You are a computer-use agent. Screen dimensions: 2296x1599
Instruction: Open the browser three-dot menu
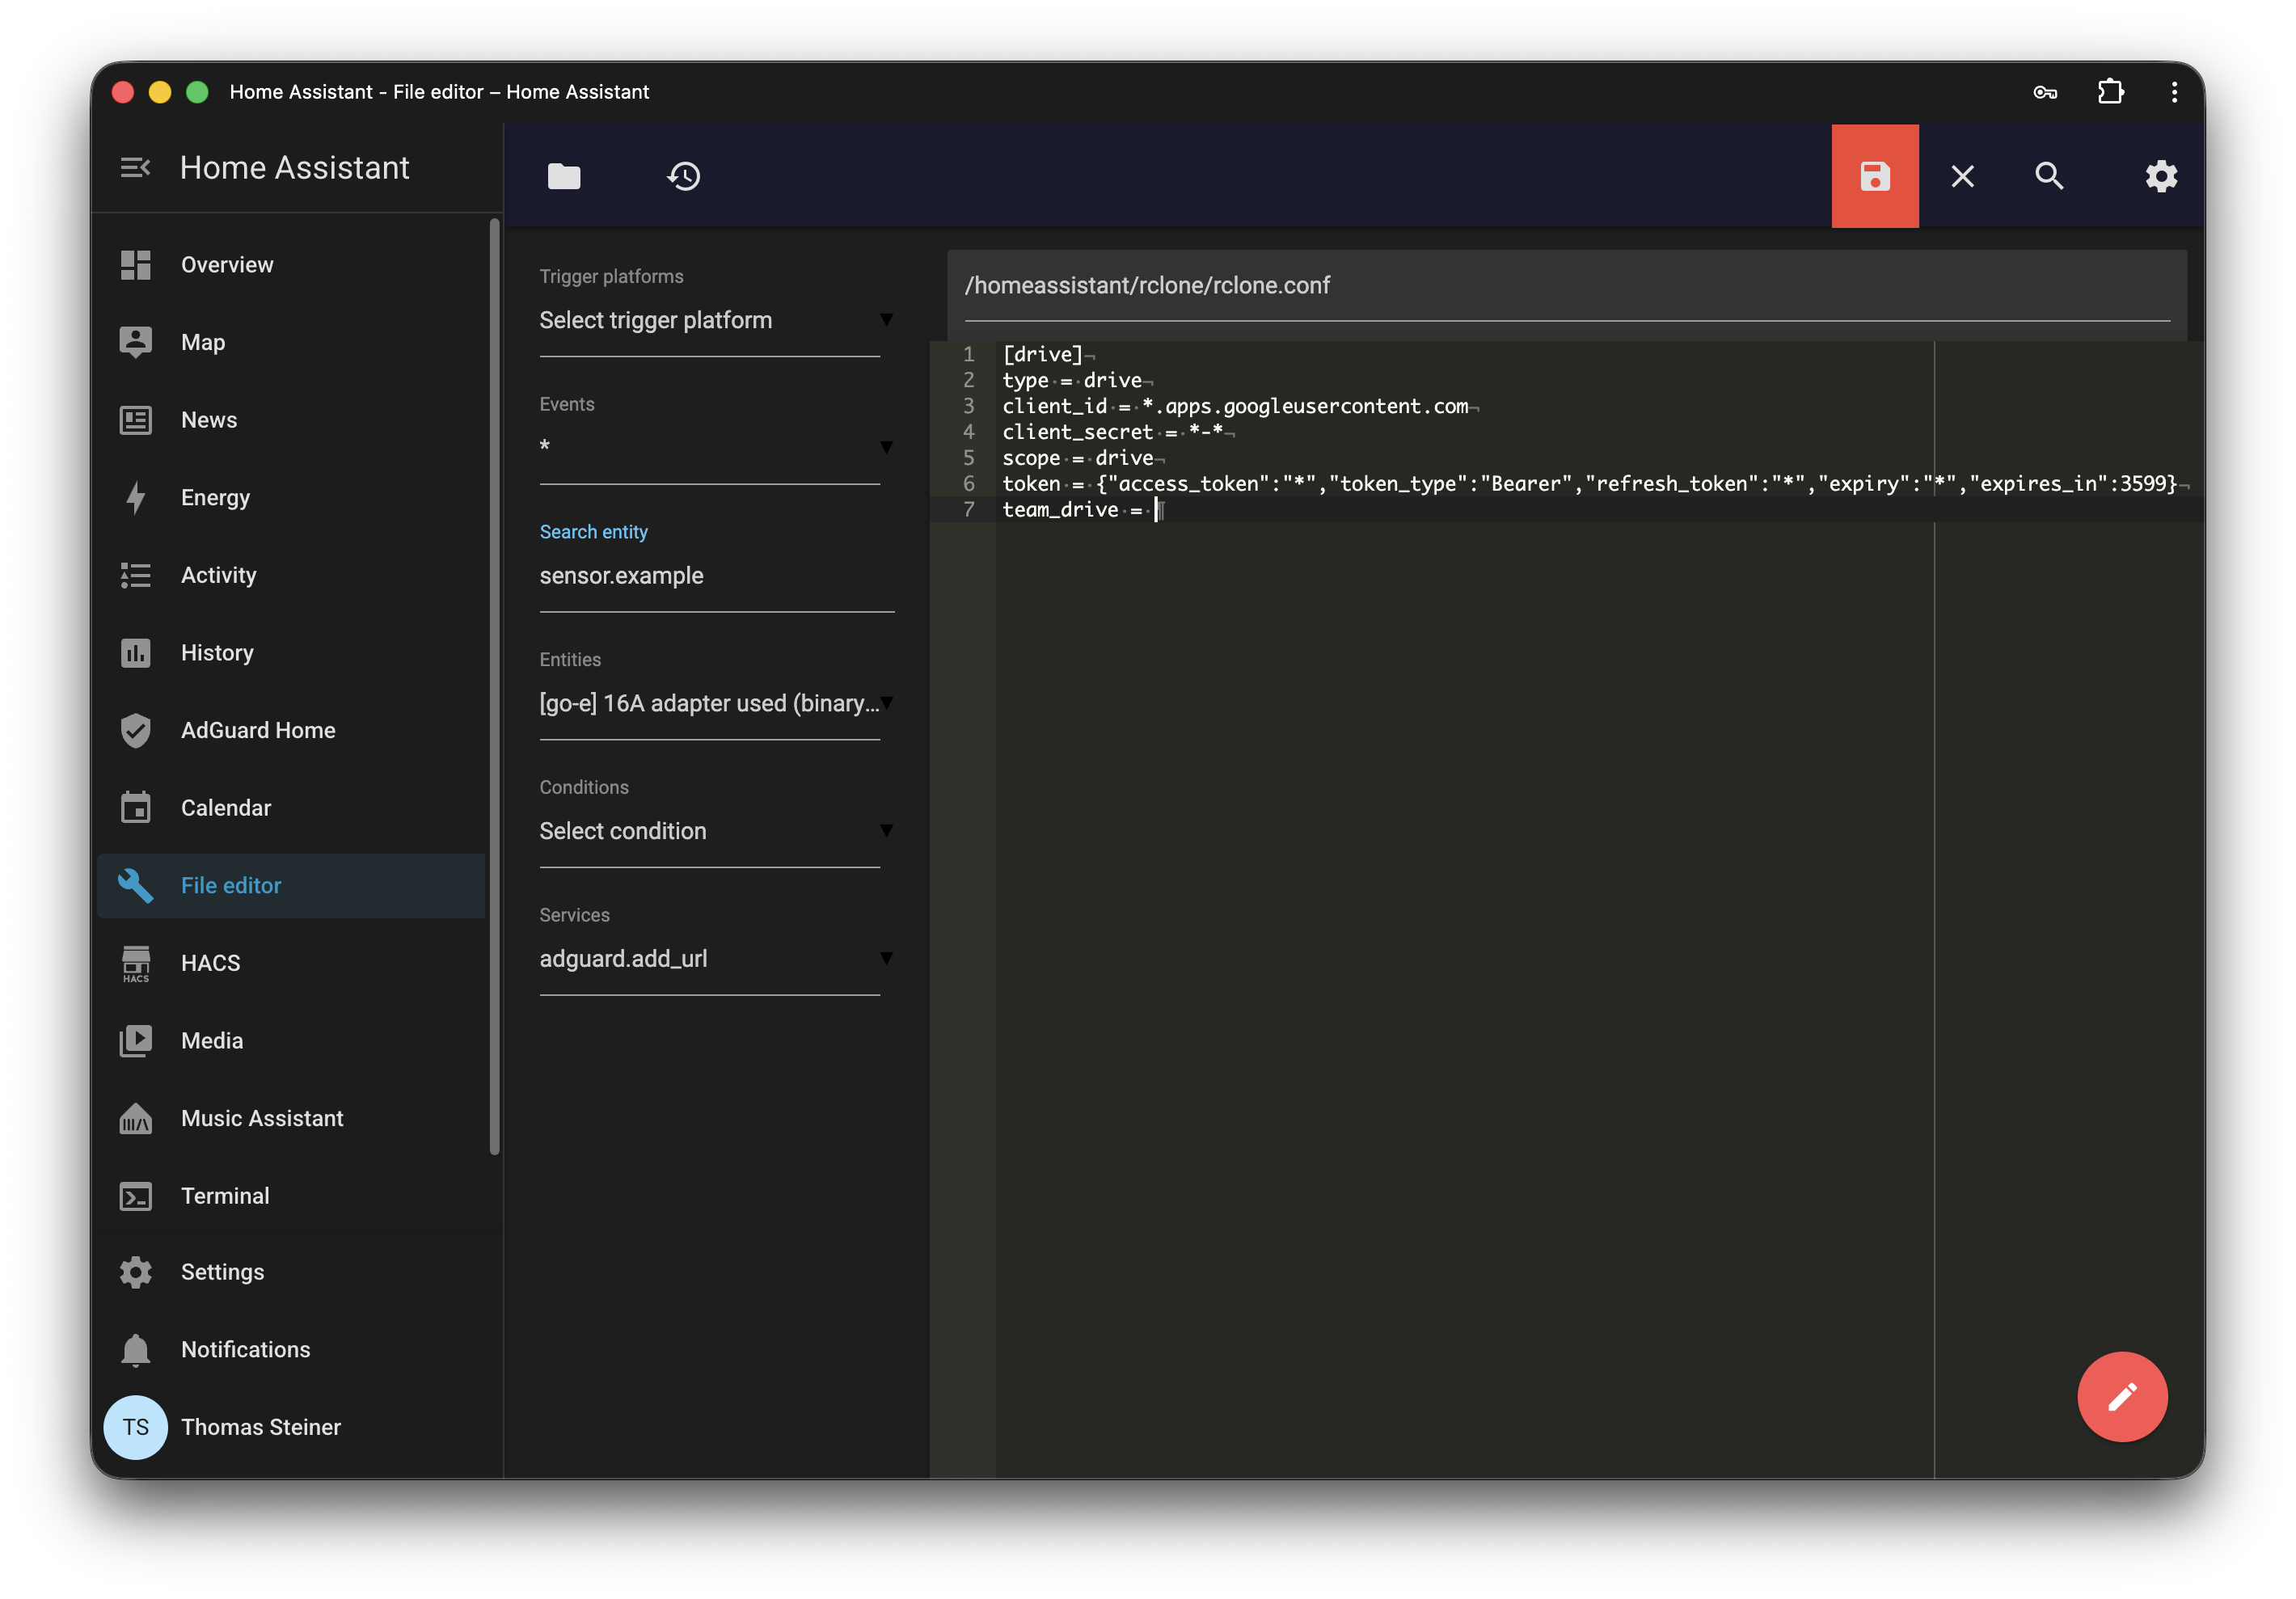(2174, 92)
